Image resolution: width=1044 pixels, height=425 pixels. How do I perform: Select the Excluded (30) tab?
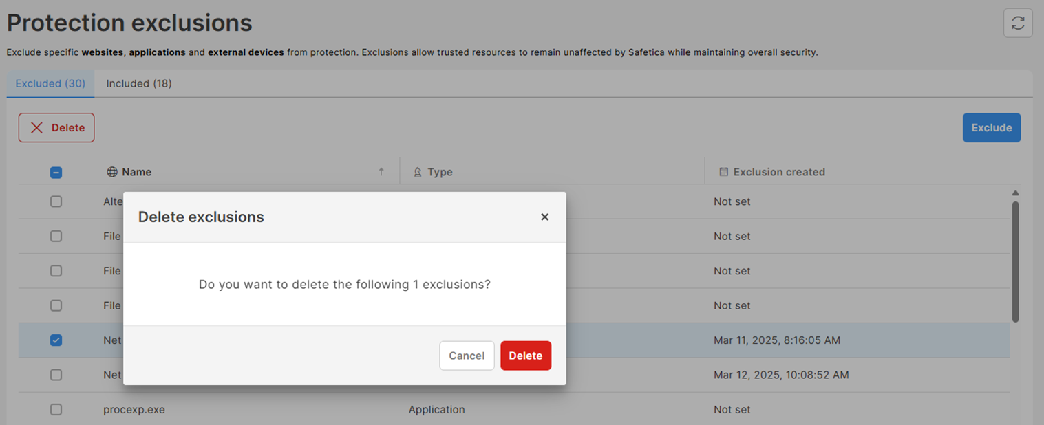click(50, 83)
